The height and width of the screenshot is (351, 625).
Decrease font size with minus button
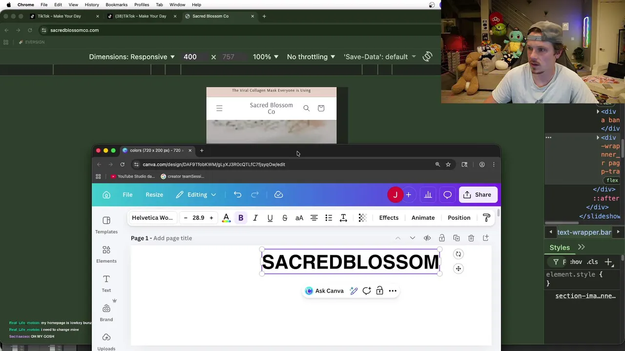point(186,218)
